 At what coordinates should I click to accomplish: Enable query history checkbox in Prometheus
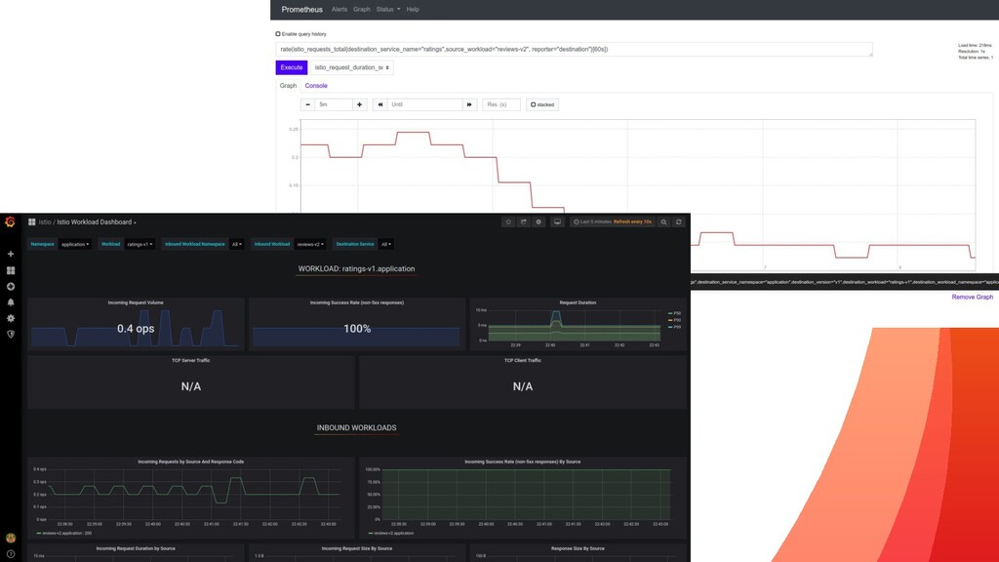click(278, 34)
